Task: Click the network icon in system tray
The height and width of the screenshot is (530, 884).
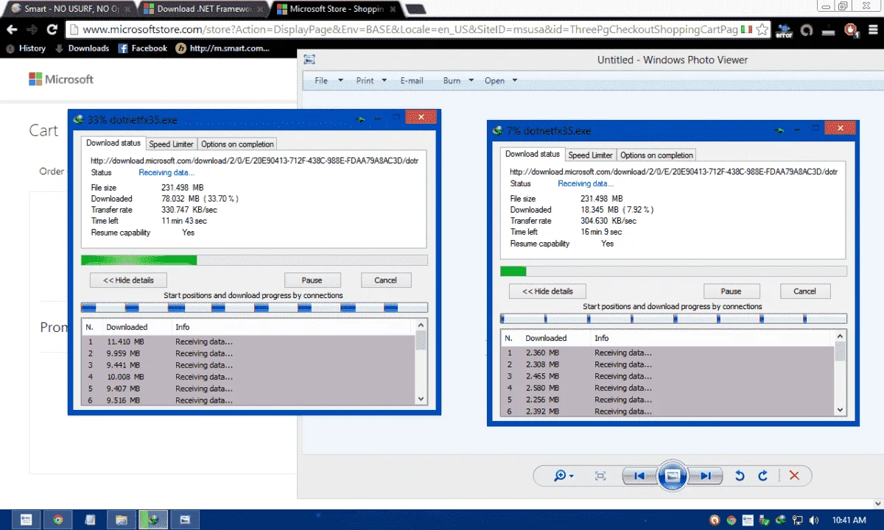Action: coord(798,520)
